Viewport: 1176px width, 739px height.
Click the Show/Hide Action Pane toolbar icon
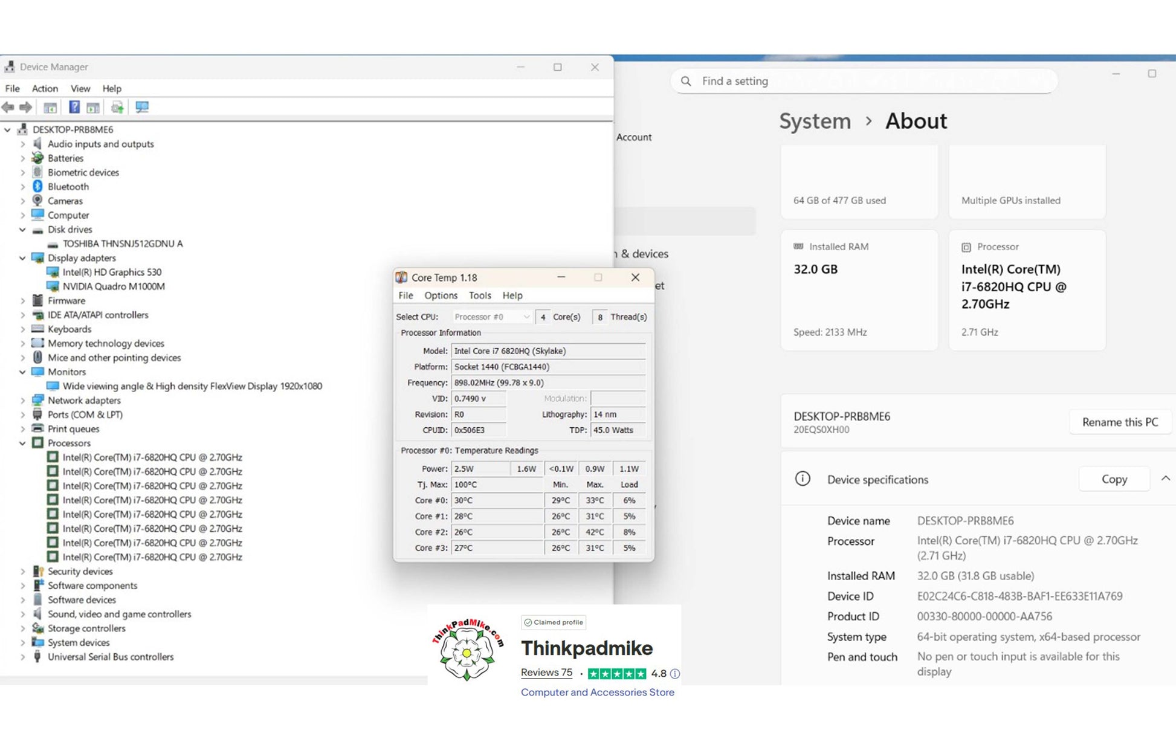93,107
